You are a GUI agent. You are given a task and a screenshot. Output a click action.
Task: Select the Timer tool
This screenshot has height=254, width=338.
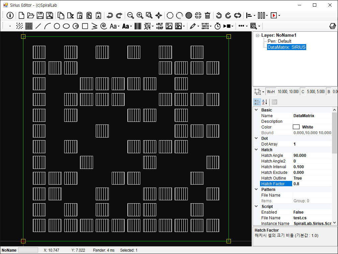218,26
